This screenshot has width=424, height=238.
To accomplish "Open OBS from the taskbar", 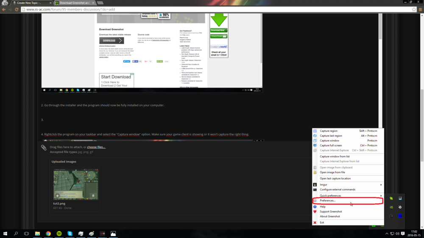I will (x=103, y=234).
